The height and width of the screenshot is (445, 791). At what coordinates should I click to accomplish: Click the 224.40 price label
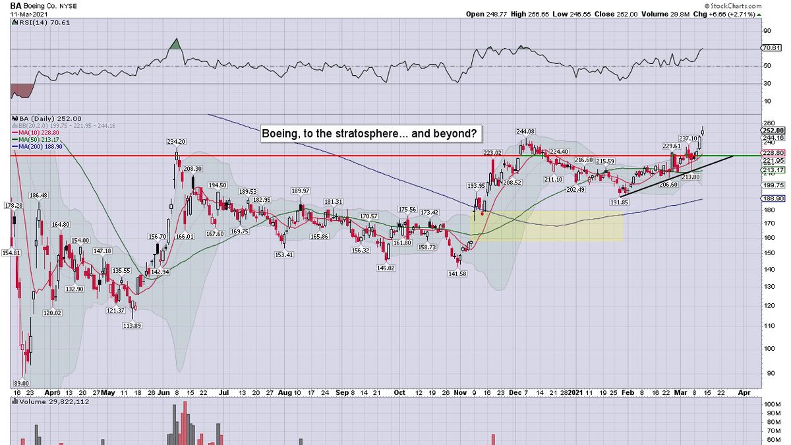[558, 152]
